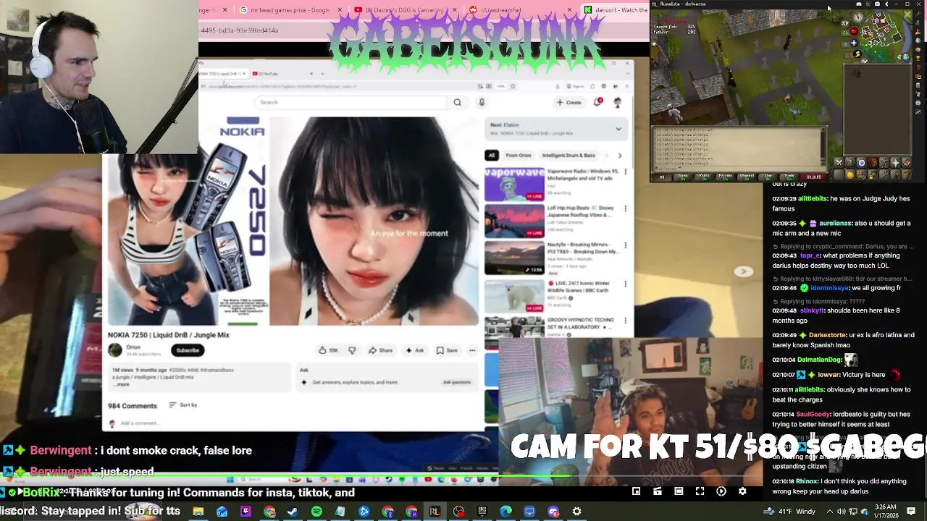Activate voice search microphone on YouTube
Image resolution: width=927 pixels, height=521 pixels.
pyautogui.click(x=482, y=103)
